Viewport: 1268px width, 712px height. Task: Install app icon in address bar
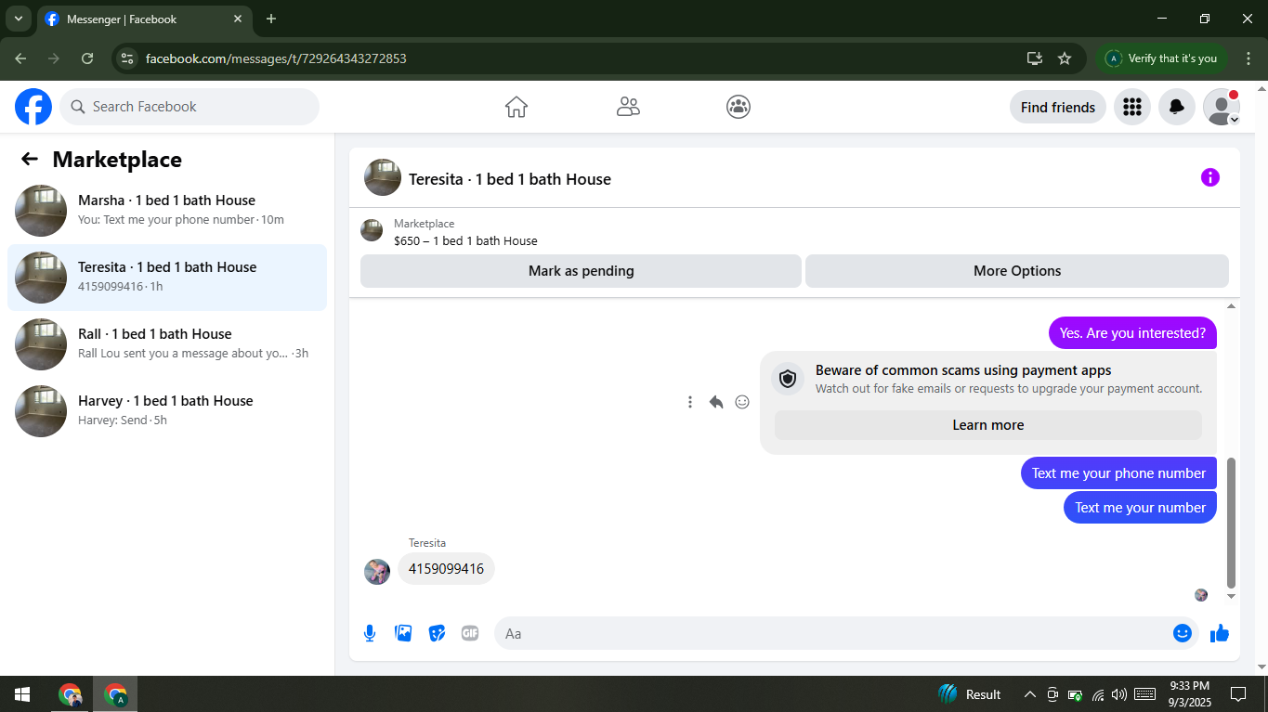1035,58
